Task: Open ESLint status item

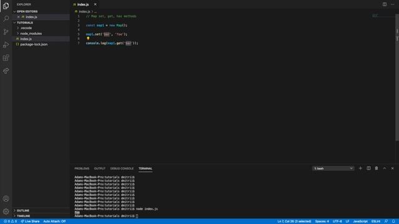Action: pyautogui.click(x=376, y=222)
